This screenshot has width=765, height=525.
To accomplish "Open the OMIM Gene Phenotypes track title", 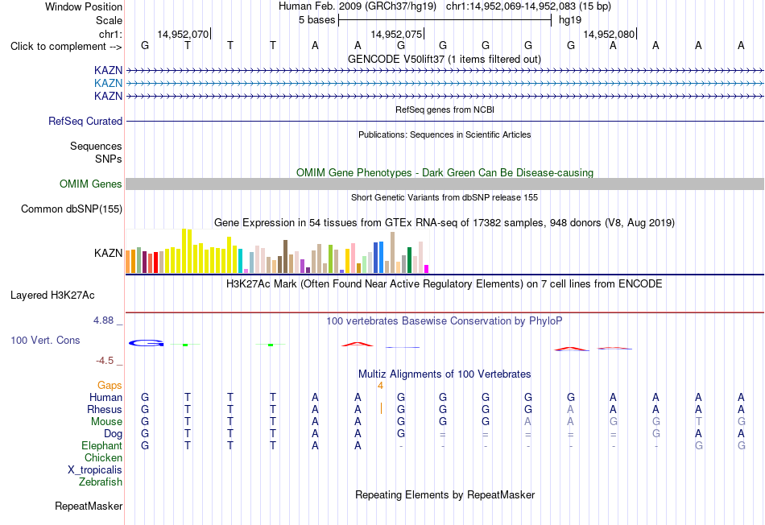I will 445,173.
